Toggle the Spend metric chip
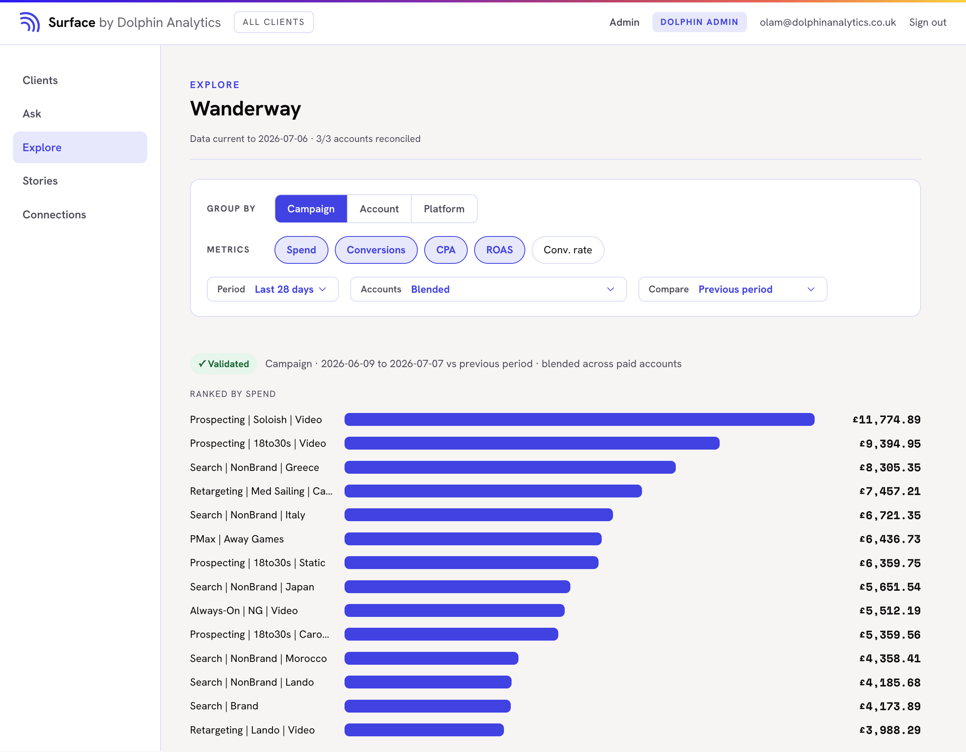This screenshot has height=752, width=966. pyautogui.click(x=301, y=250)
